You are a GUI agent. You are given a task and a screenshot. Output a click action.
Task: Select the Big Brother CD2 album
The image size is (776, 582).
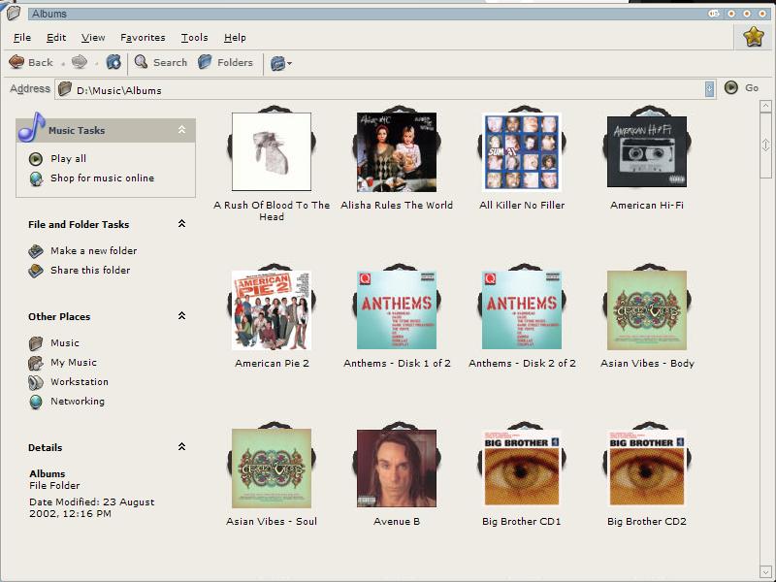[x=647, y=469]
